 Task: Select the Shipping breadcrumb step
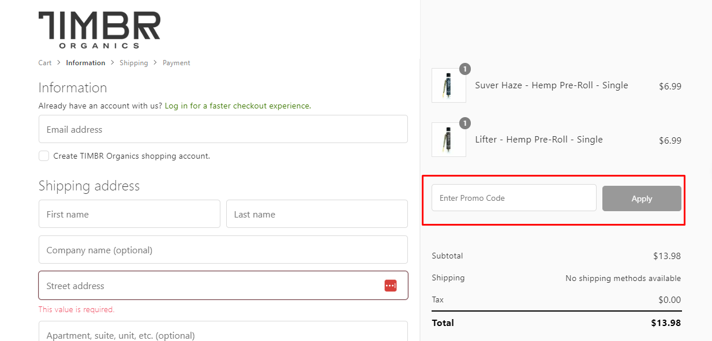(134, 63)
